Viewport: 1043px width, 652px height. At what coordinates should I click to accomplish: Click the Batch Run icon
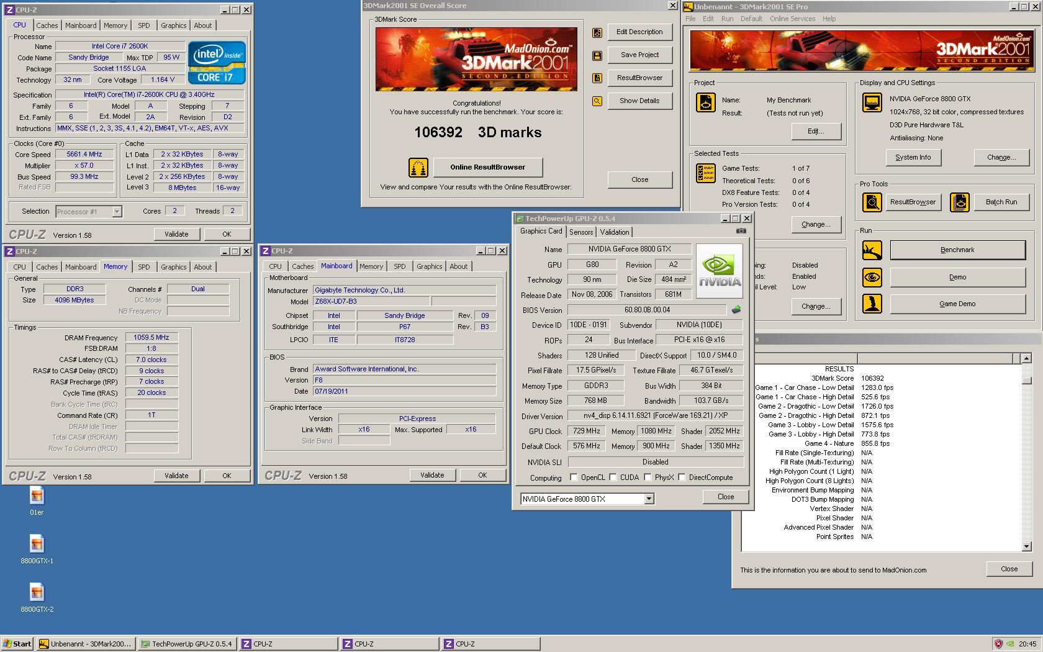[x=959, y=202]
